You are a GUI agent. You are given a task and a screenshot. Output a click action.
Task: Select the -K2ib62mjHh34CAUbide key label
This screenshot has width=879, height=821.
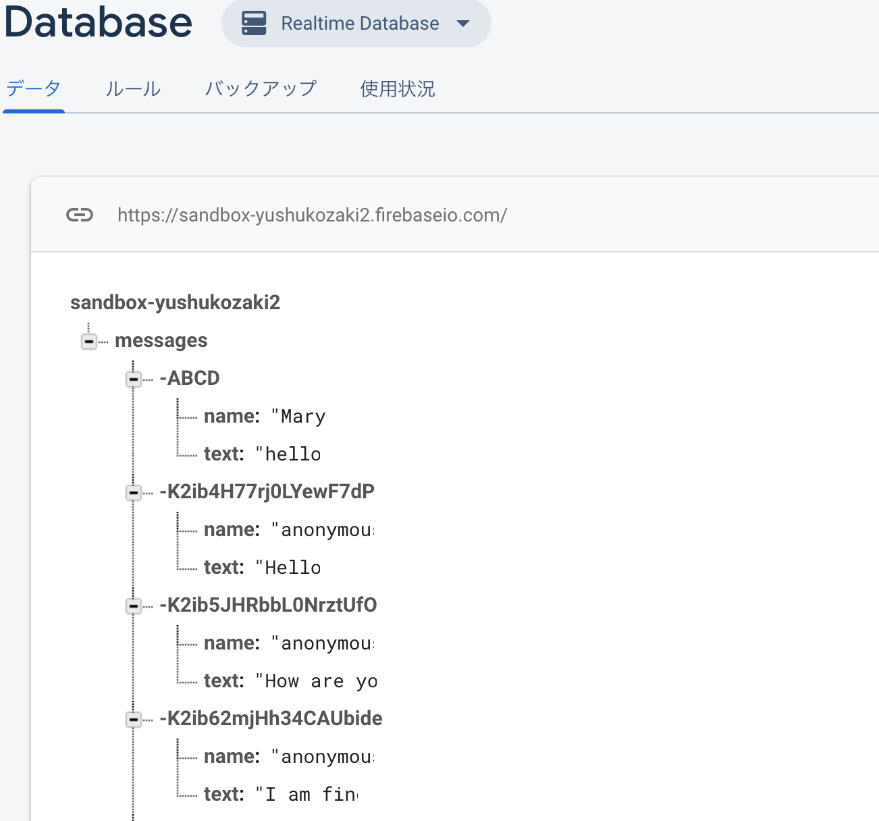tap(271, 718)
